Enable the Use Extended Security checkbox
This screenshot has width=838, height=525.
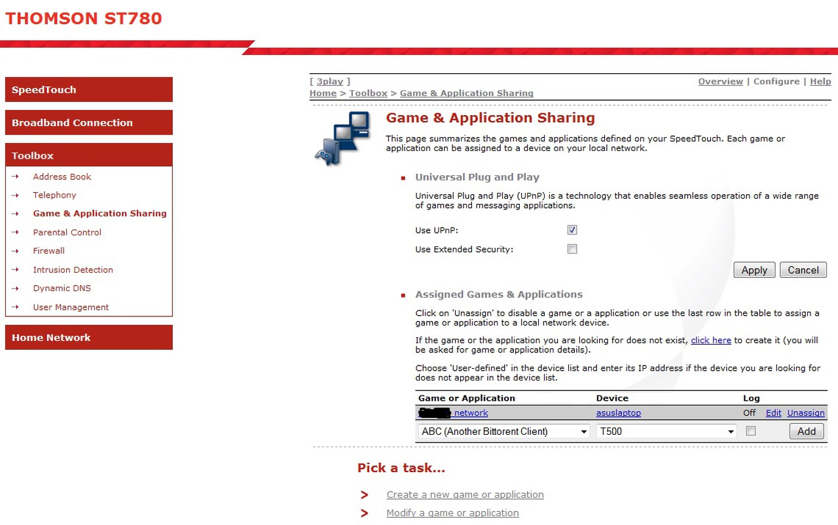(572, 249)
